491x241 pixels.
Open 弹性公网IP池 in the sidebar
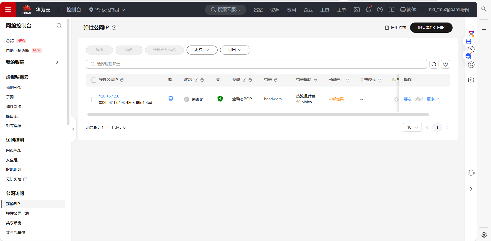tap(17, 213)
